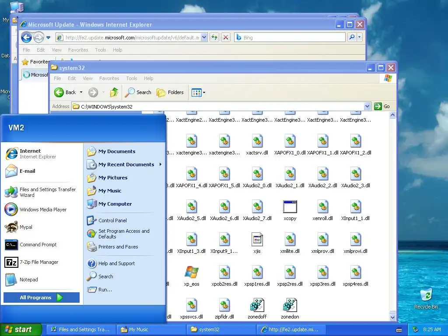448x336 pixels.
Task: Open IE recent pages dropdown arrow
Action: click(48, 38)
